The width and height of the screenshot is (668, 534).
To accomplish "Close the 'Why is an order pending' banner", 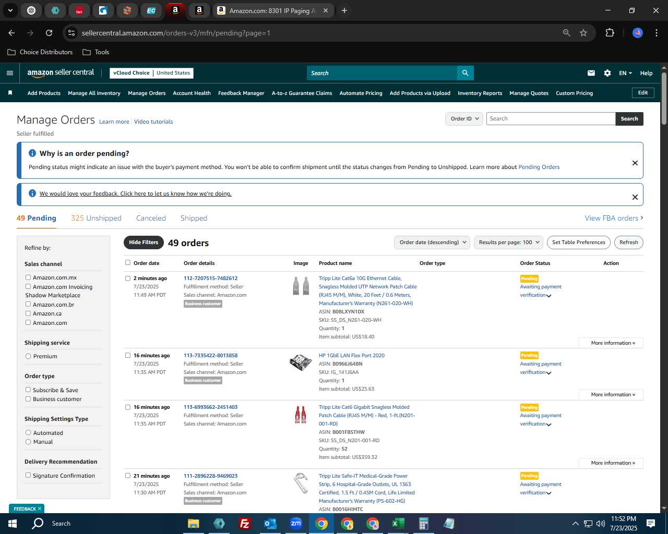I will pos(635,163).
